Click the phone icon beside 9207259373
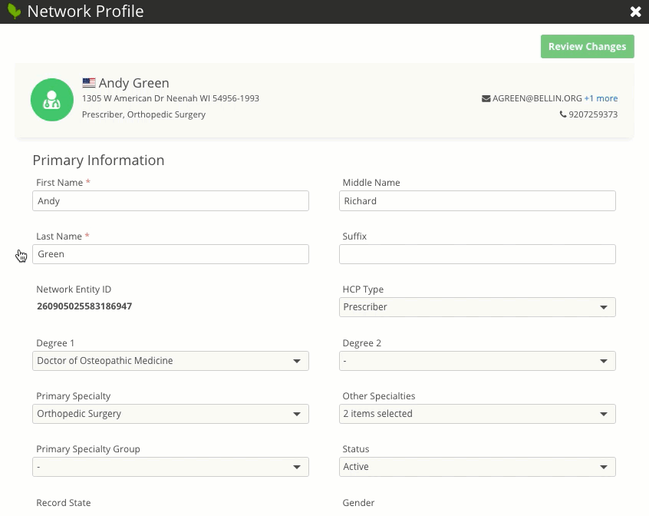 563,114
